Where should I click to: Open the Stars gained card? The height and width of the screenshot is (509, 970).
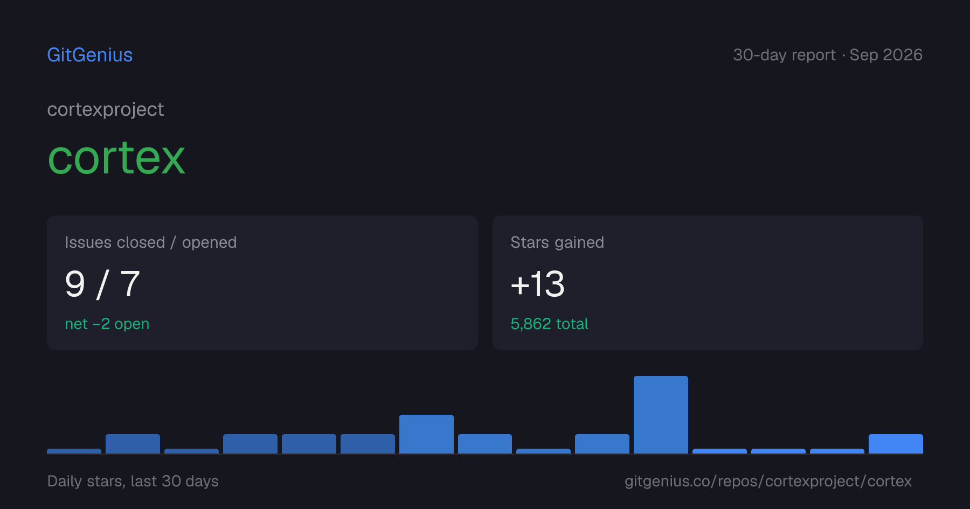[708, 283]
